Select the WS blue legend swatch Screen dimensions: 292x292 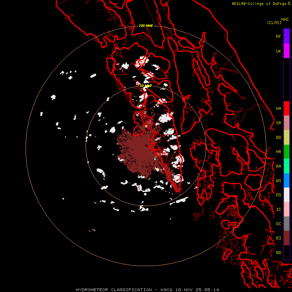[286, 180]
